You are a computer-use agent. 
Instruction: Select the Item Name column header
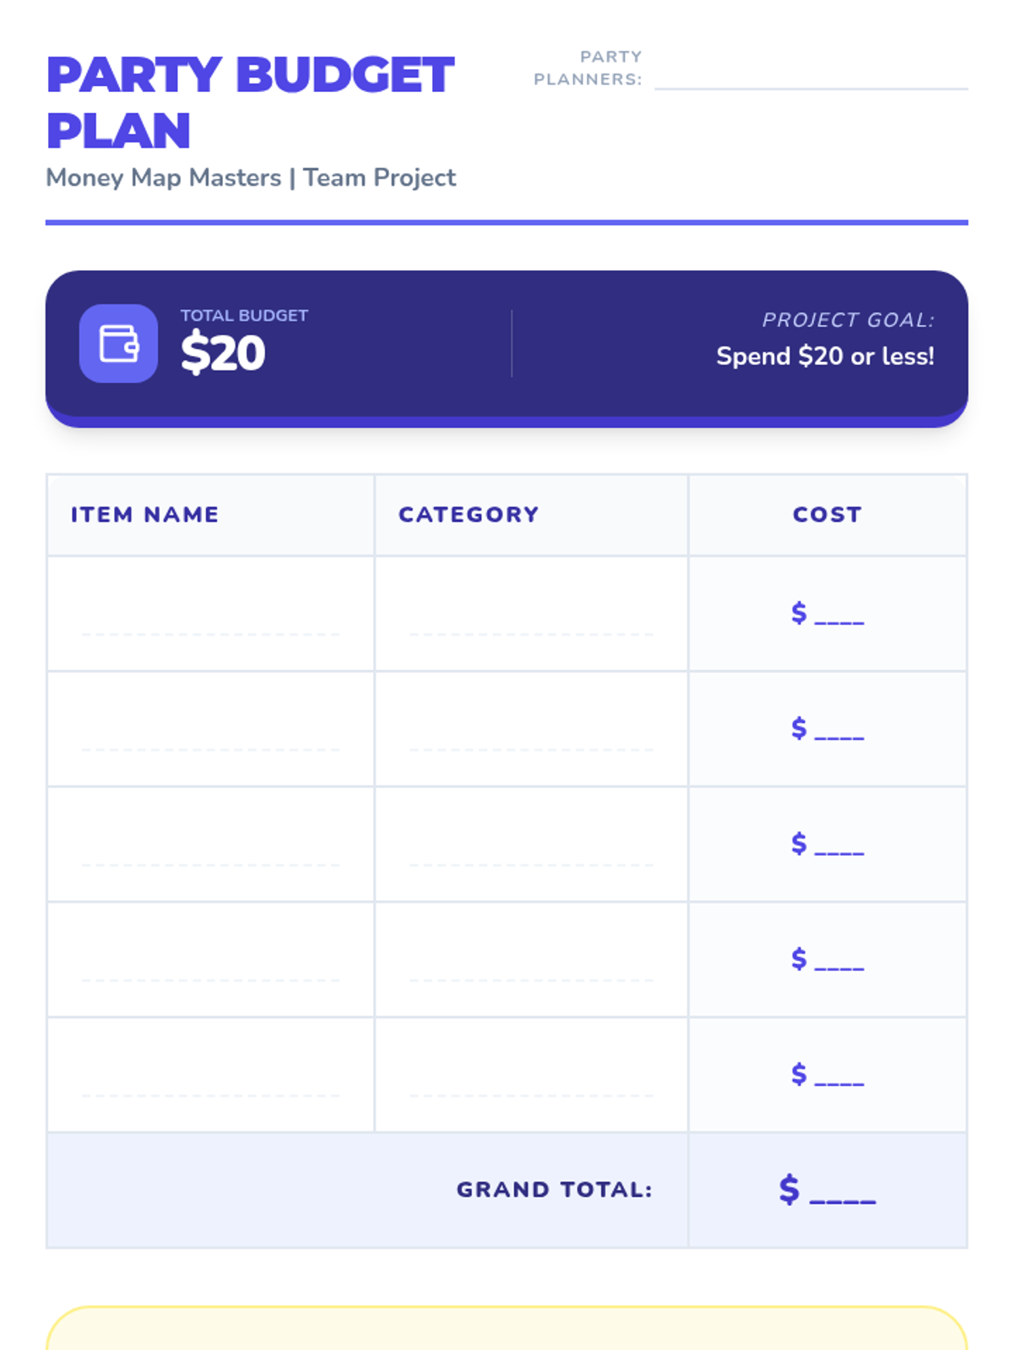point(144,515)
